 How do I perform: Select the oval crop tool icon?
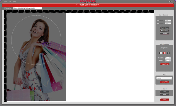(x=169, y=53)
